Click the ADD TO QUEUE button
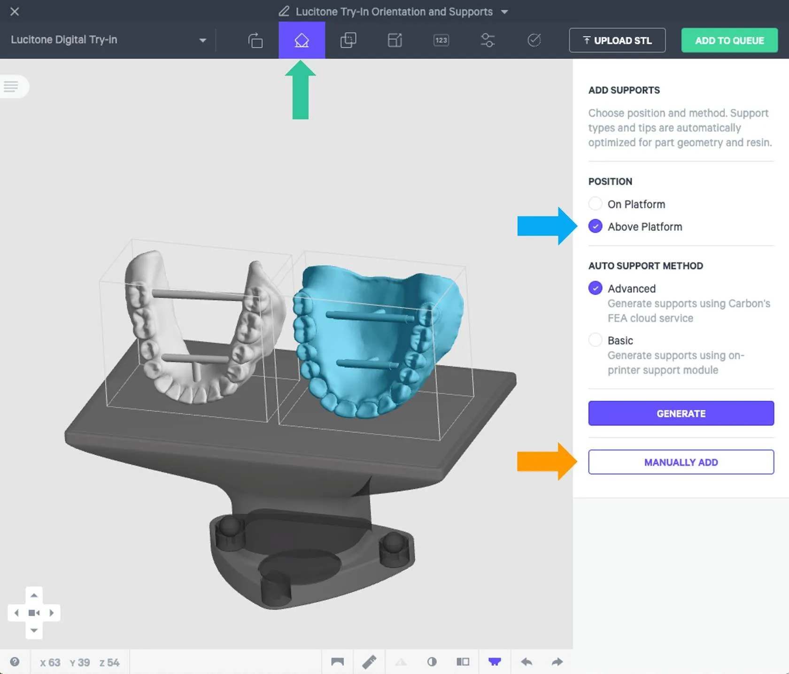 click(x=729, y=40)
